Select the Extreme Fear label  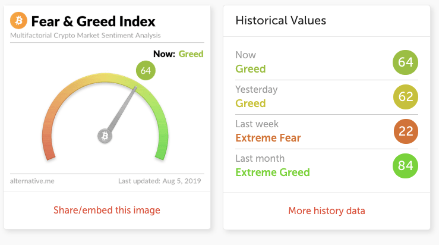[x=268, y=138]
